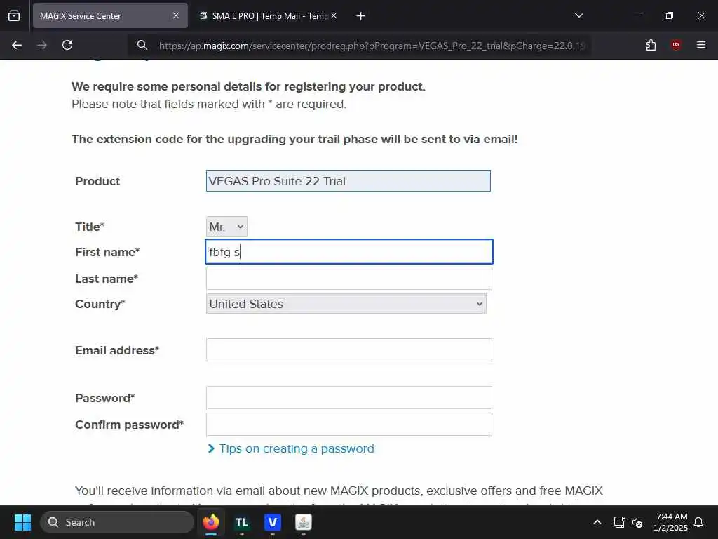
Task: Open the Title dropdown showing Mr.
Action: click(226, 227)
